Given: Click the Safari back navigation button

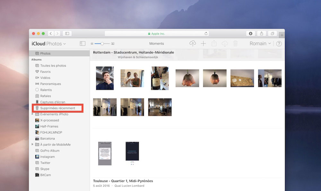Looking at the screenshot, I should [51, 33].
